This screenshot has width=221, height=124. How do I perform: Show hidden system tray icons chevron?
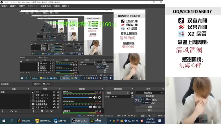point(110,121)
